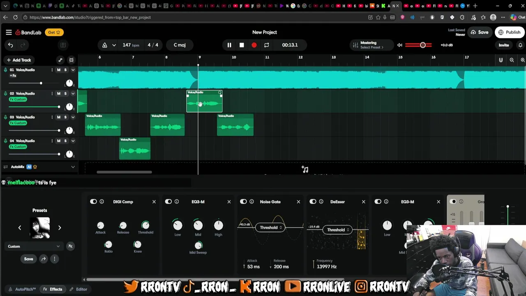Switch to the Editor tab

[78, 289]
